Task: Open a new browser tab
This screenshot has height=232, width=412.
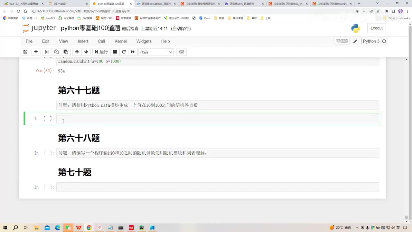Action: 359,4
